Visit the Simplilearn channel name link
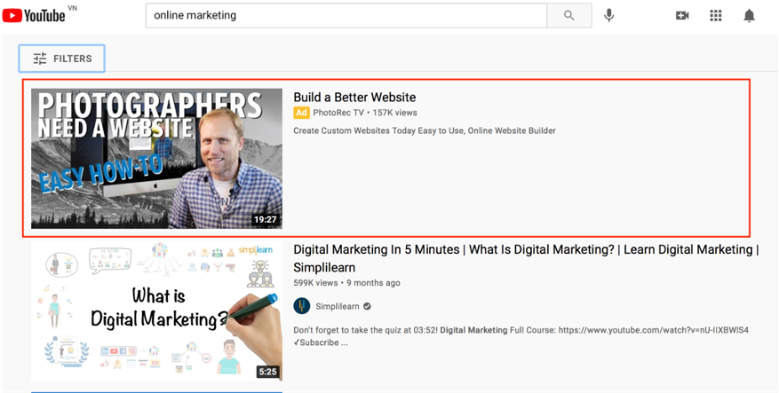779x393 pixels. [x=338, y=306]
